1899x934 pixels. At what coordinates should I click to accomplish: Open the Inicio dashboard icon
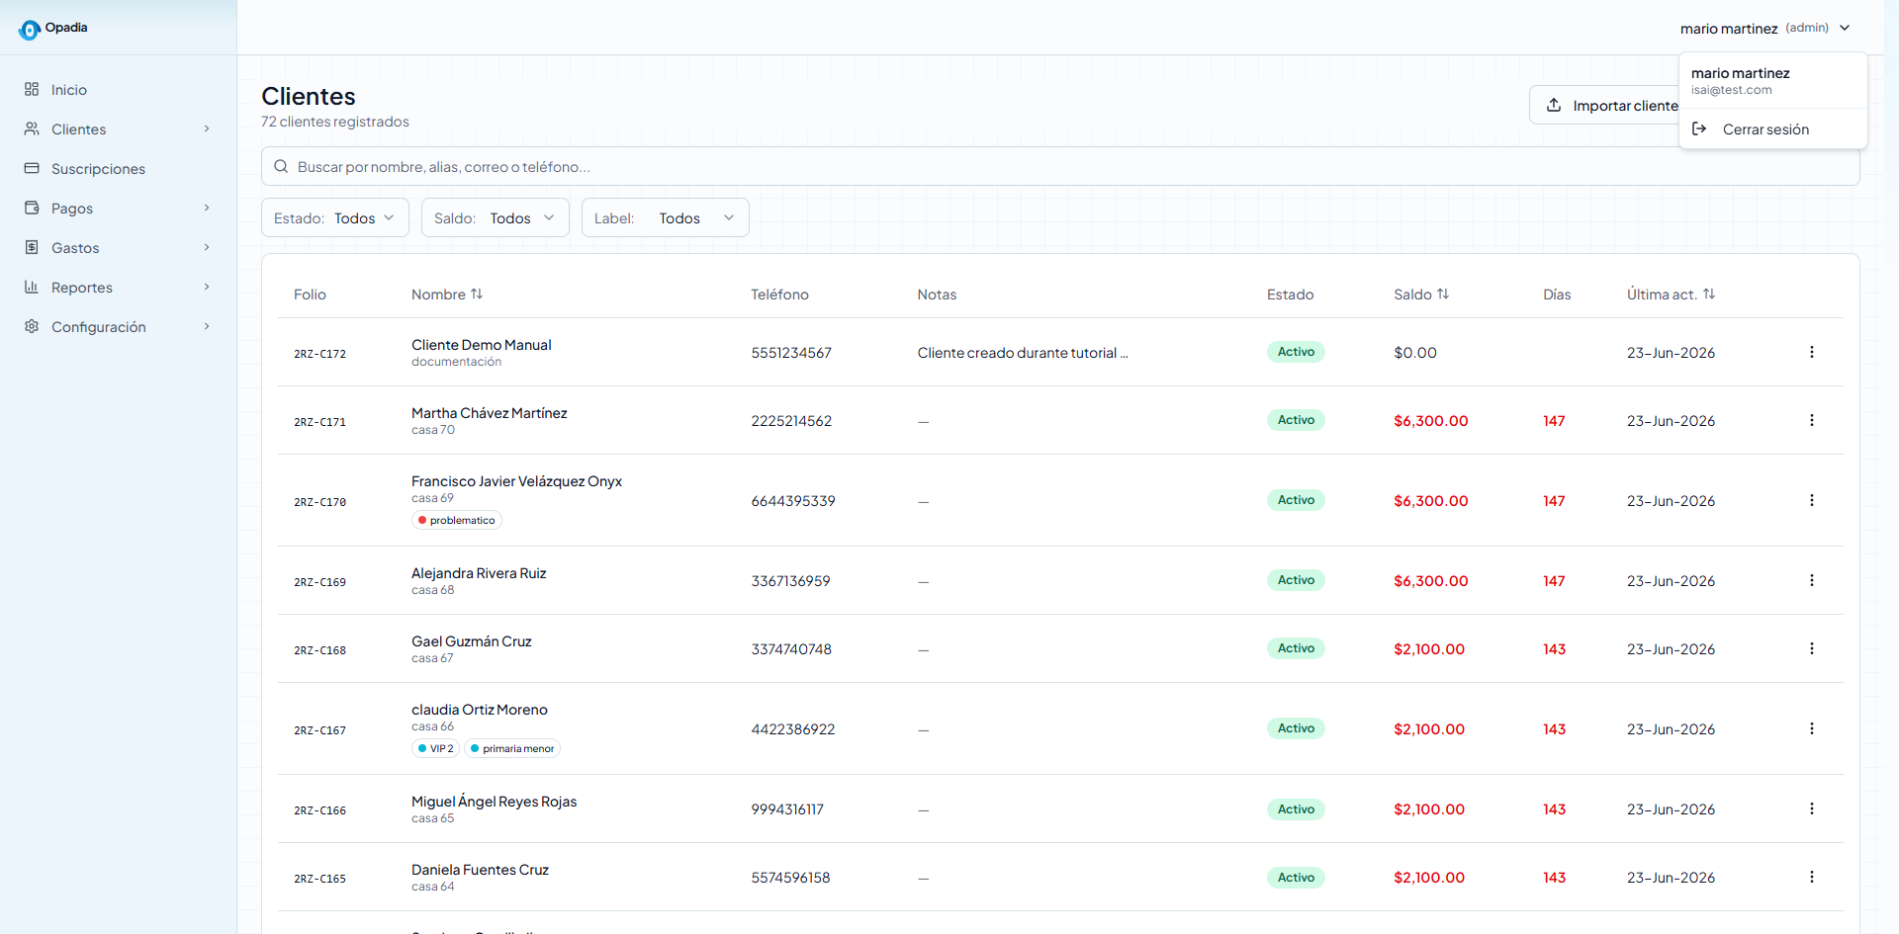coord(32,89)
